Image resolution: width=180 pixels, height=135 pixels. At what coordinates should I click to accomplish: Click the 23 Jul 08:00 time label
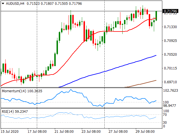[x=91, y=132]
